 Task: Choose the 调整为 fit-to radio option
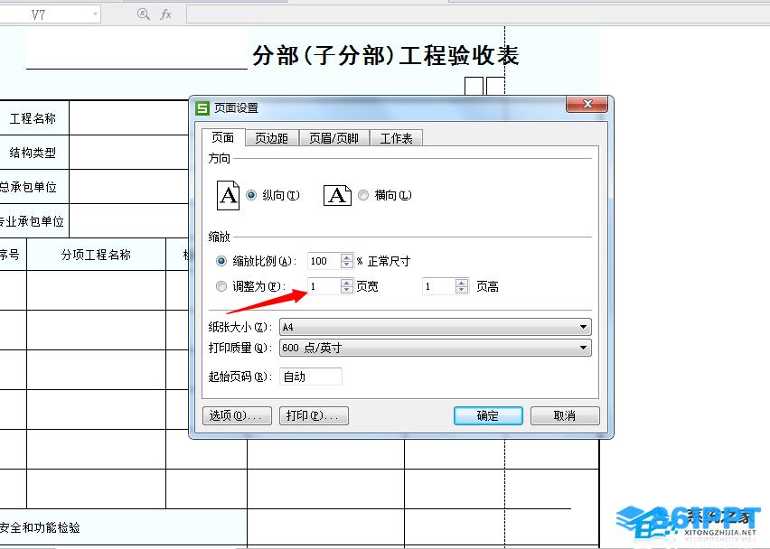click(222, 286)
